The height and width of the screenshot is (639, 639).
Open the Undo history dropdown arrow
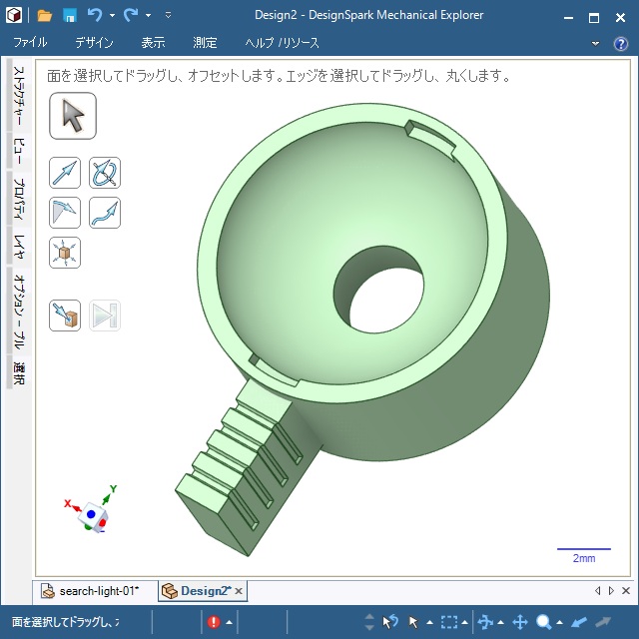pos(112,16)
